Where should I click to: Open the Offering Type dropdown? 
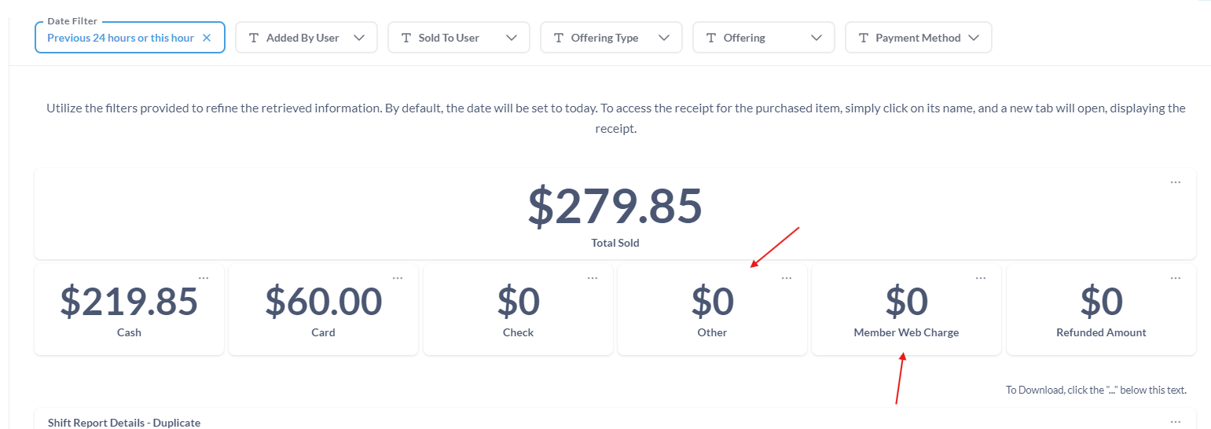click(611, 38)
